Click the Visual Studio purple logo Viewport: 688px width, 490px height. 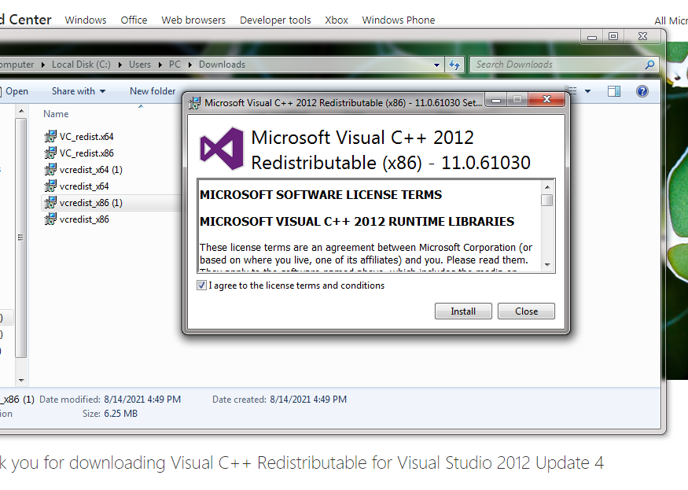(x=222, y=149)
